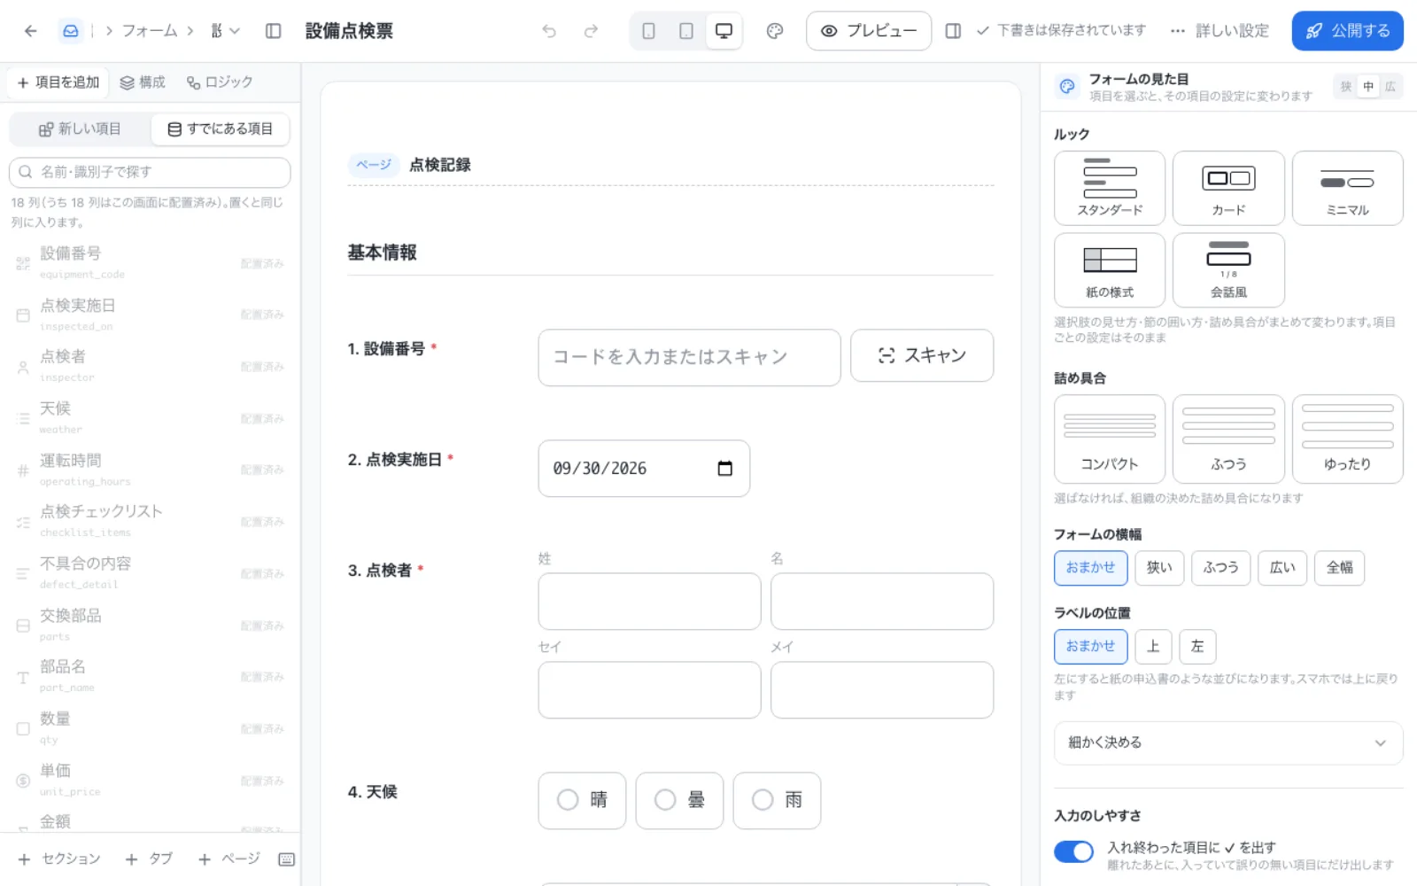Open the inbox home icon in breadcrumb
This screenshot has width=1417, height=886.
[x=71, y=31]
